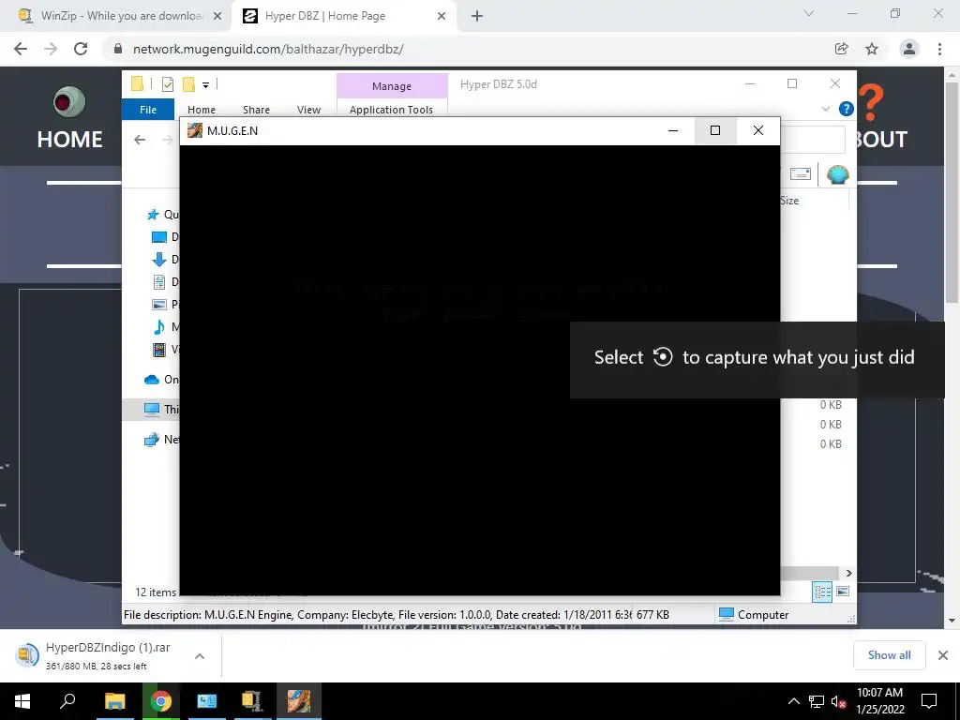Click the network tray icon
The width and height of the screenshot is (960, 720).
(817, 701)
